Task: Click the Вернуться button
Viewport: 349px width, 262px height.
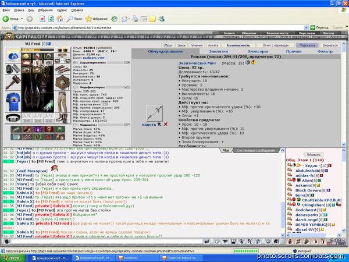Action: (x=330, y=45)
